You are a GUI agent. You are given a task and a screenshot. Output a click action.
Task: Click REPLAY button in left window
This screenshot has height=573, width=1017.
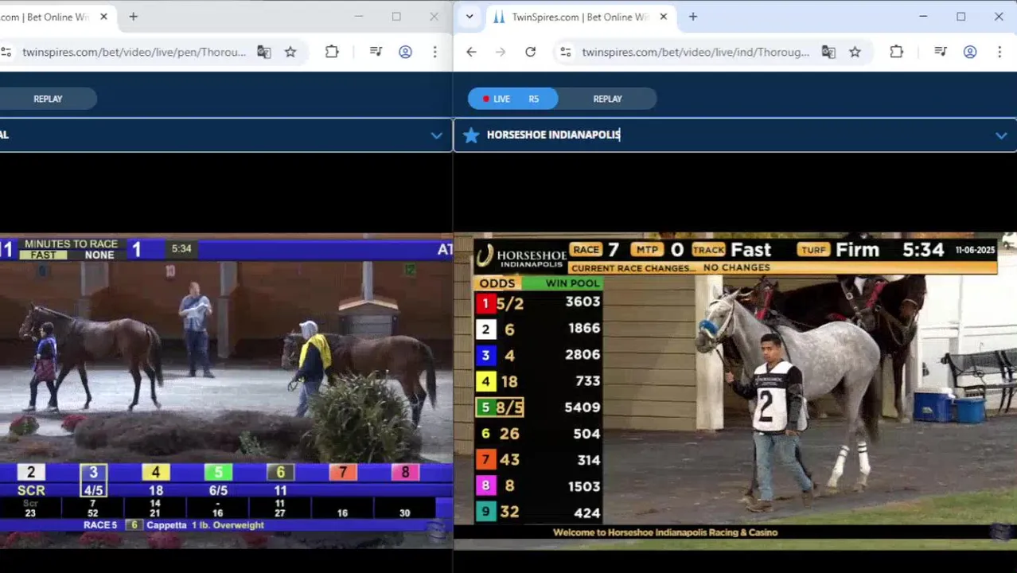48,99
